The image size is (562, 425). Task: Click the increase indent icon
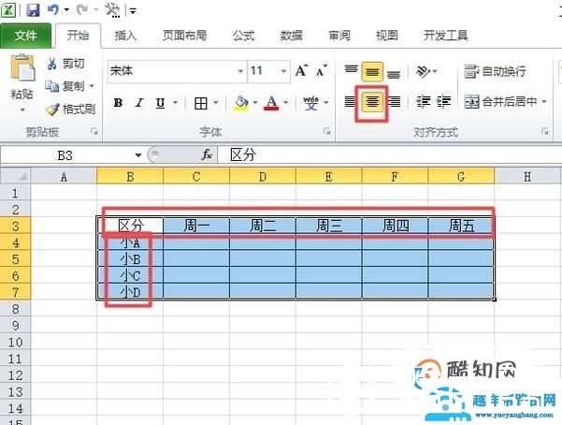(444, 102)
